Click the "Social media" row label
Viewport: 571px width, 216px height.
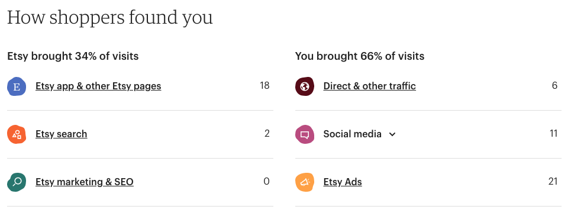tap(353, 134)
